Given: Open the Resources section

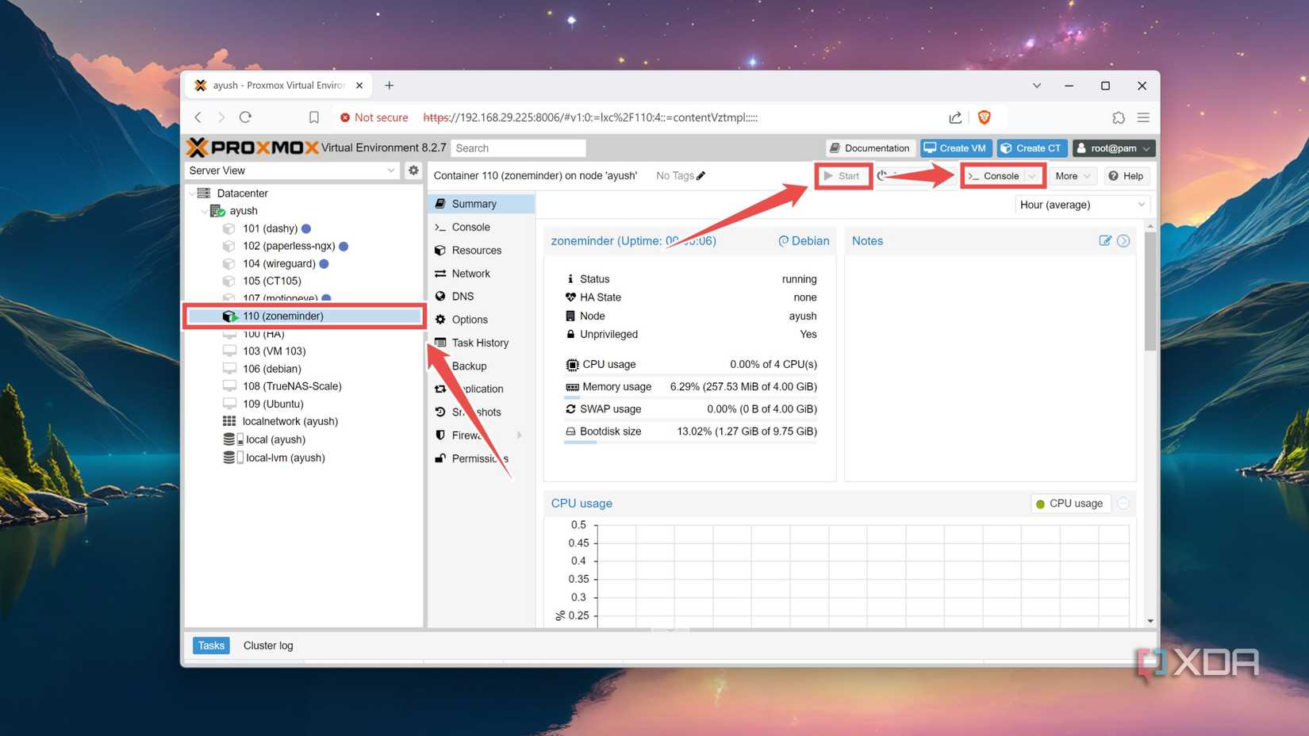Looking at the screenshot, I should 482,250.
